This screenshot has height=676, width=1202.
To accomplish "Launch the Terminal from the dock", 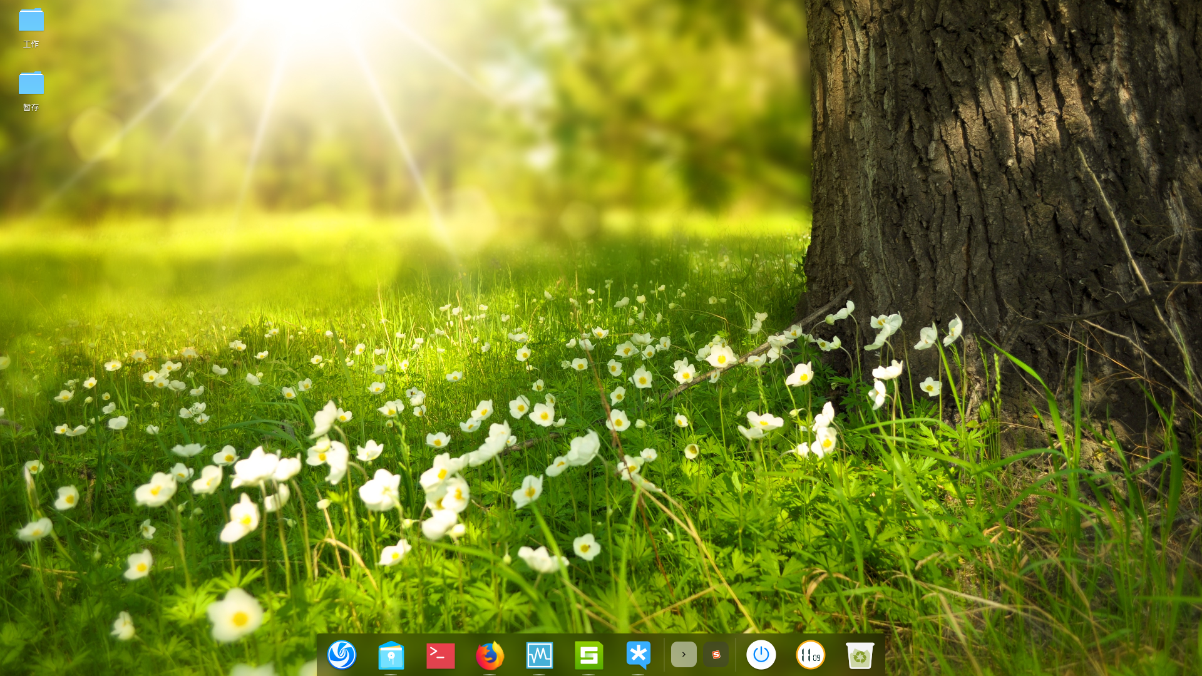I will (x=441, y=655).
